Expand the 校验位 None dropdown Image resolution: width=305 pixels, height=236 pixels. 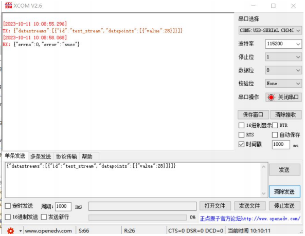pyautogui.click(x=283, y=84)
